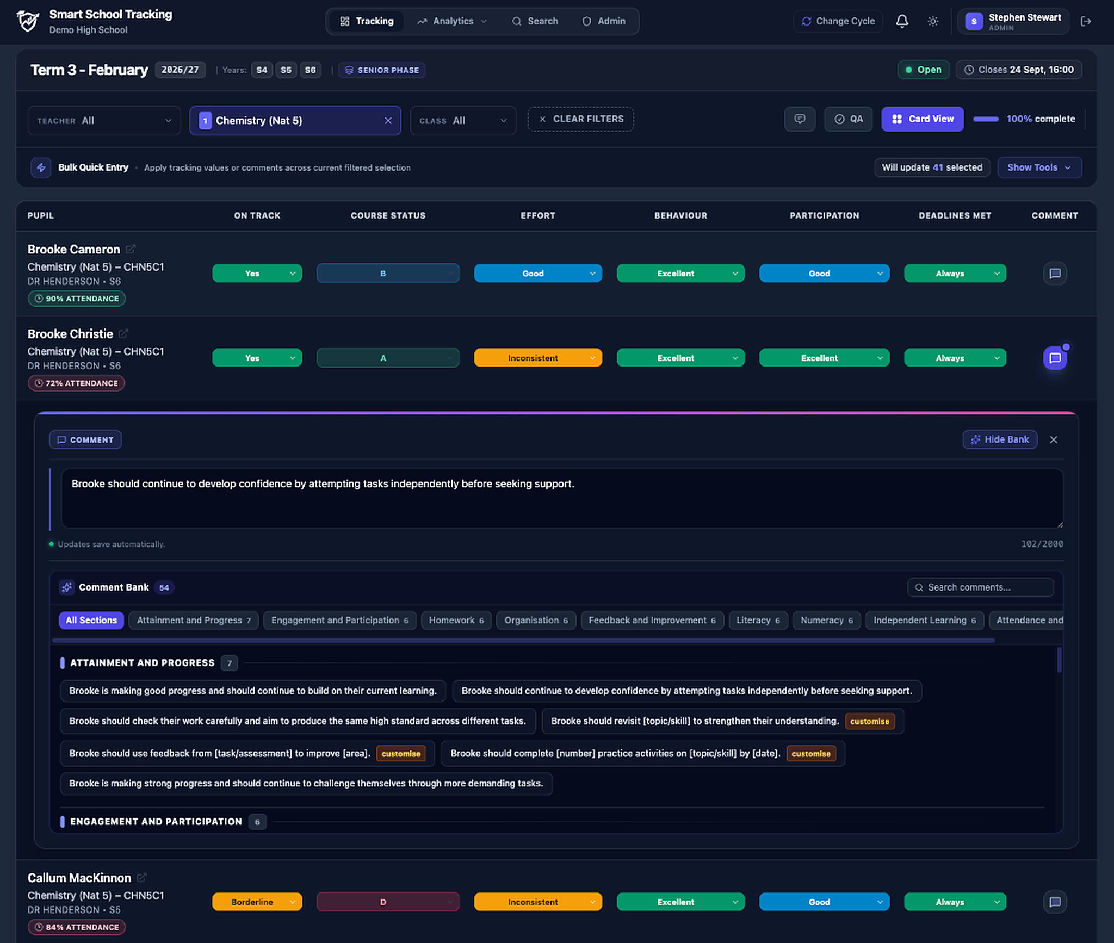The image size is (1114, 943).
Task: Toggle the QA mode button
Action: pos(848,119)
